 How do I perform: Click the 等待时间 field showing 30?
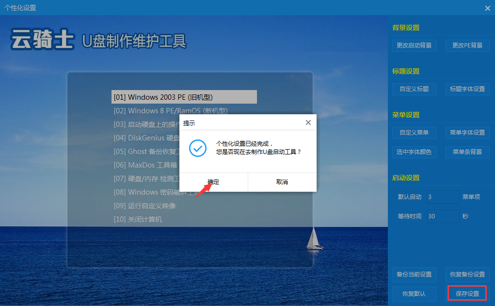[442, 216]
